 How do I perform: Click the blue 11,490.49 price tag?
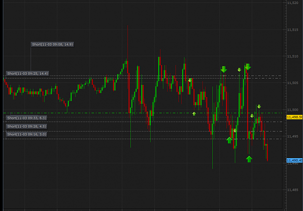[294, 161]
